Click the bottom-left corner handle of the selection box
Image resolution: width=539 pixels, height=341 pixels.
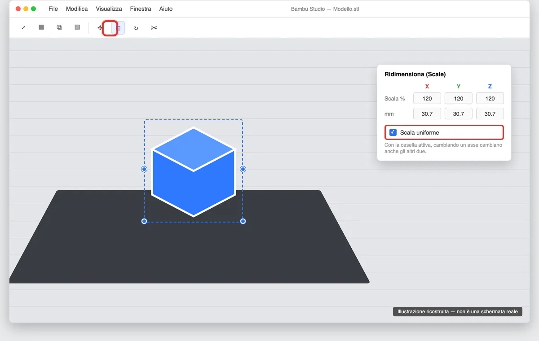[144, 221]
